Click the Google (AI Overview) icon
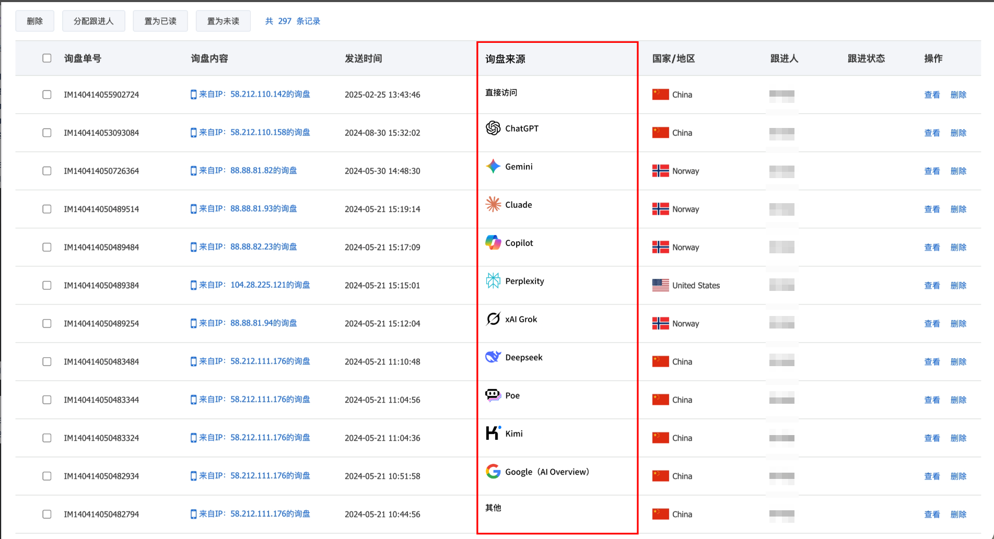Image resolution: width=994 pixels, height=539 pixels. 493,471
